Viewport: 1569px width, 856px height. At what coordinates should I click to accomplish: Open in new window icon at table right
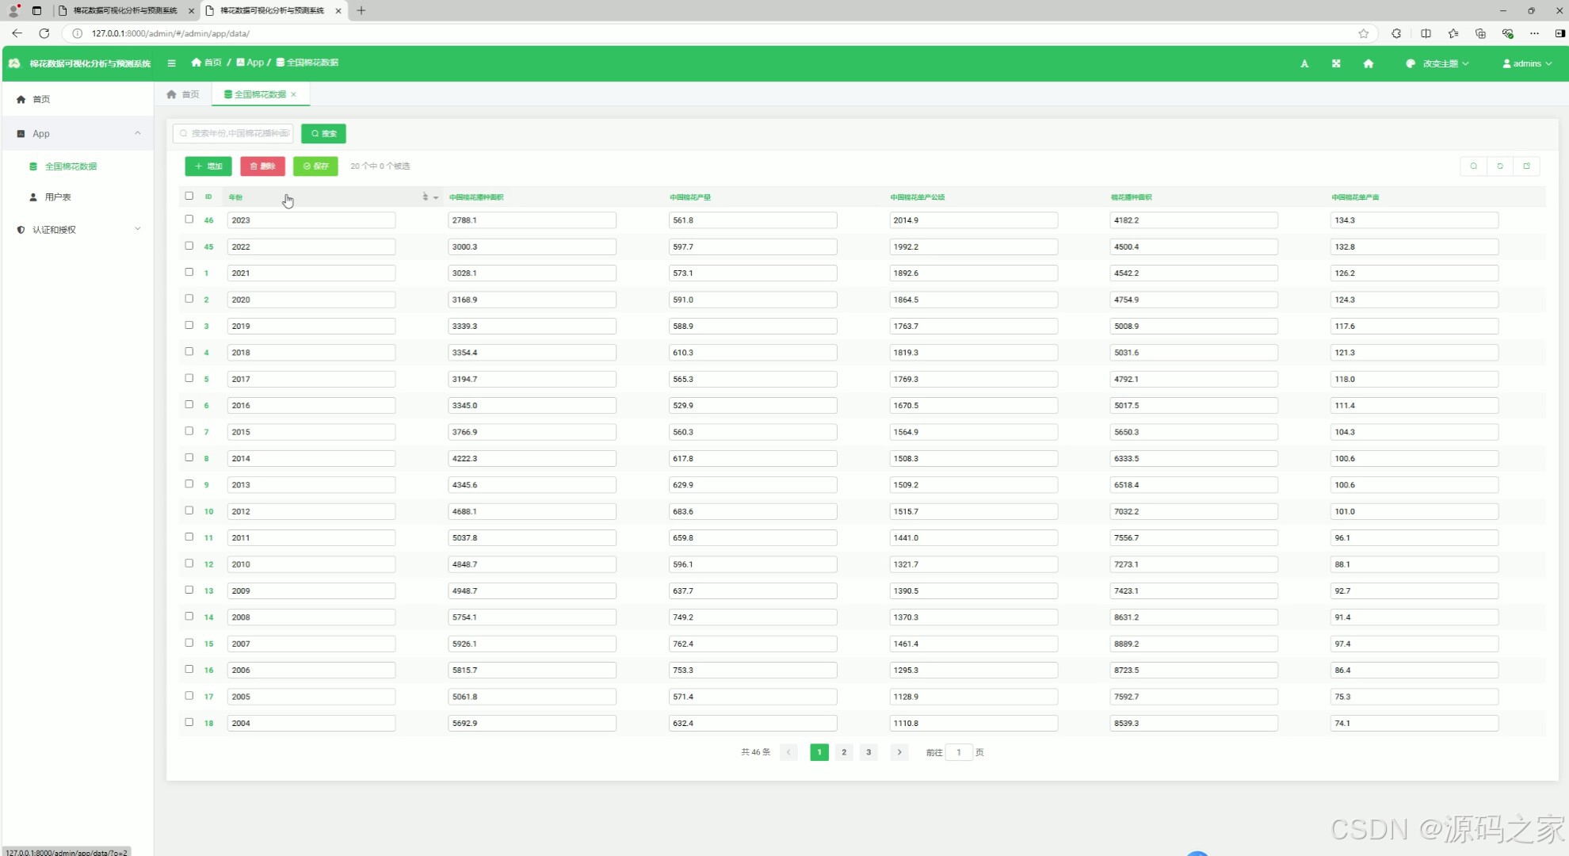[x=1526, y=166]
